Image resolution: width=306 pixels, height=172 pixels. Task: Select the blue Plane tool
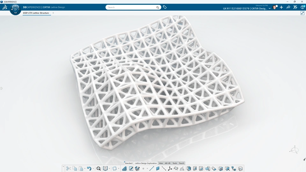pyautogui.click(x=158, y=168)
